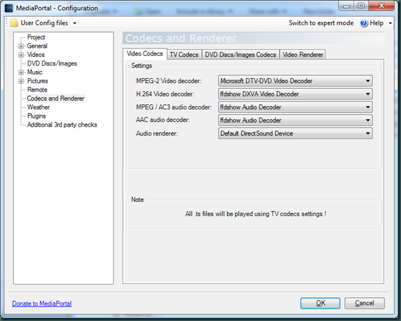This screenshot has width=401, height=321.
Task: Expand the General tree node
Action: (x=21, y=46)
